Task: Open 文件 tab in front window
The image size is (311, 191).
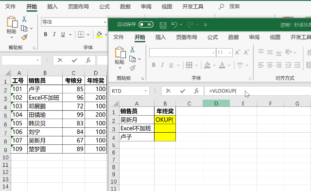Action: pyautogui.click(x=119, y=37)
